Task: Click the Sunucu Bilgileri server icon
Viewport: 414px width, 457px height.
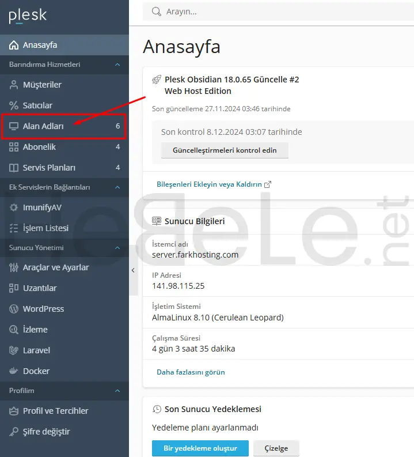Action: tap(157, 221)
